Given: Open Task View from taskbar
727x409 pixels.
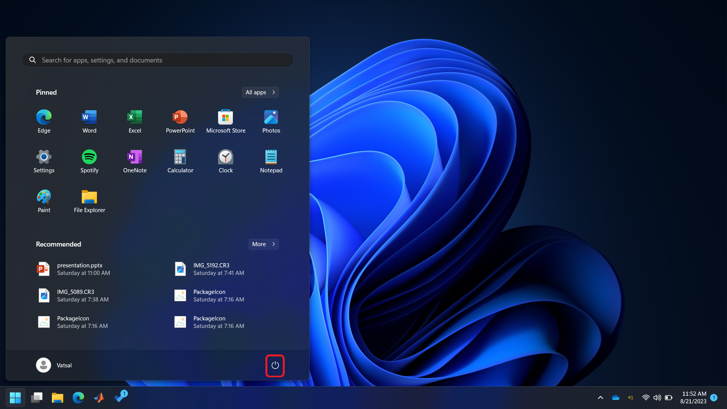Looking at the screenshot, I should pyautogui.click(x=37, y=398).
